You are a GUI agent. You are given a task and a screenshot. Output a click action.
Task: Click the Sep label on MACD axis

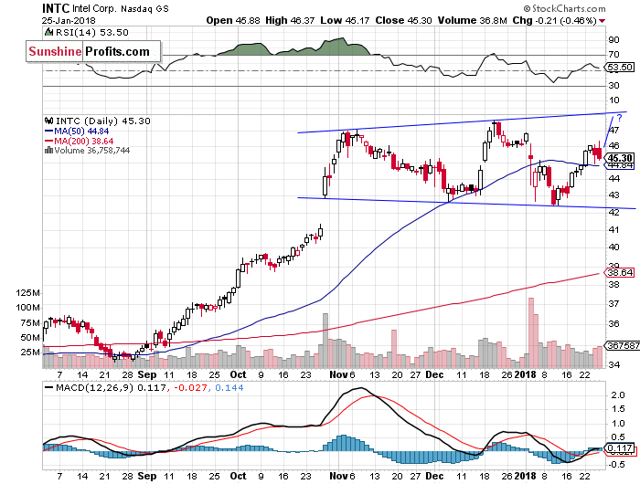[x=147, y=476]
